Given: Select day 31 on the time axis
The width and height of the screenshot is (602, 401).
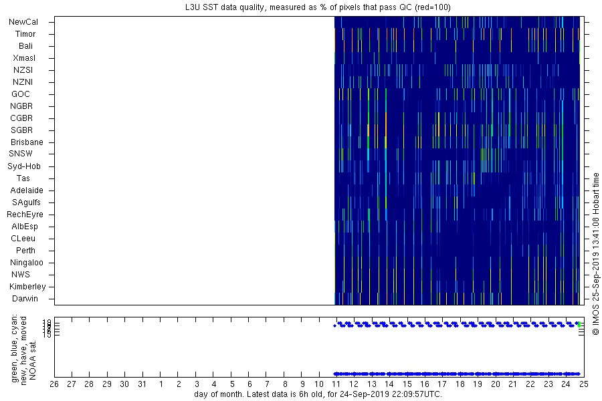Looking at the screenshot, I should tap(142, 384).
